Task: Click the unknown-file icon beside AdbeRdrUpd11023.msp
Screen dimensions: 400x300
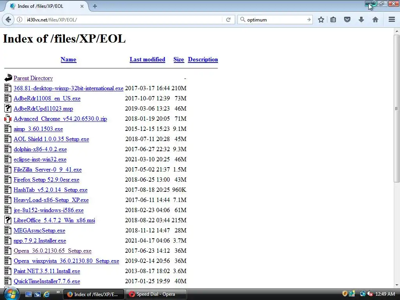Action: (x=8, y=109)
